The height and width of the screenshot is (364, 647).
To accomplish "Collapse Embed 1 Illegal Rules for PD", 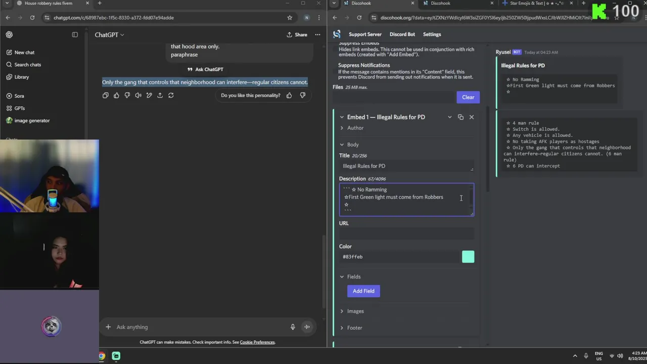I will (342, 117).
